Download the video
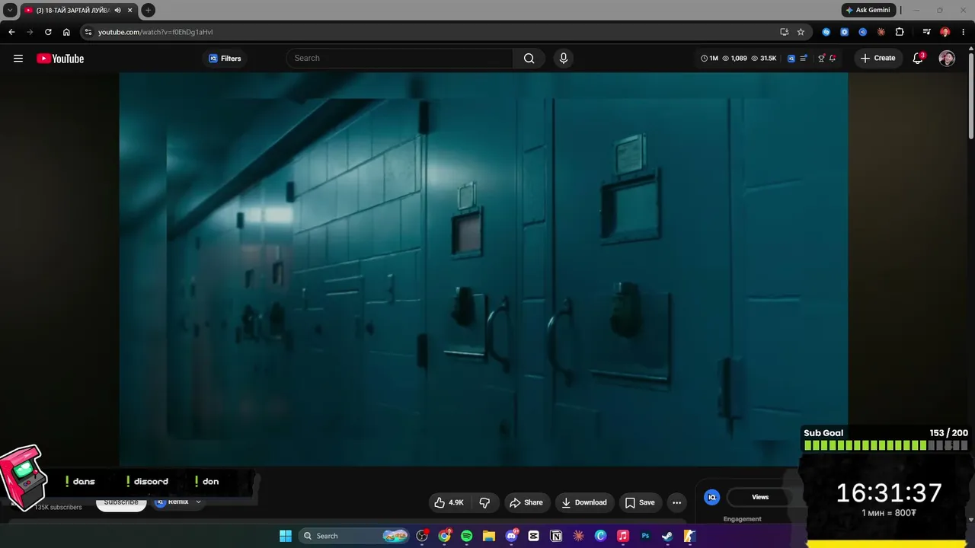Screen dimensions: 975x548 pos(584,502)
